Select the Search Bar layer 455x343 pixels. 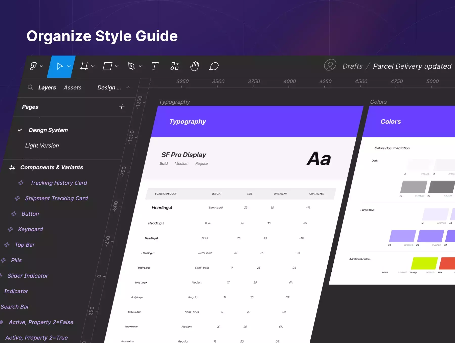[15, 307]
